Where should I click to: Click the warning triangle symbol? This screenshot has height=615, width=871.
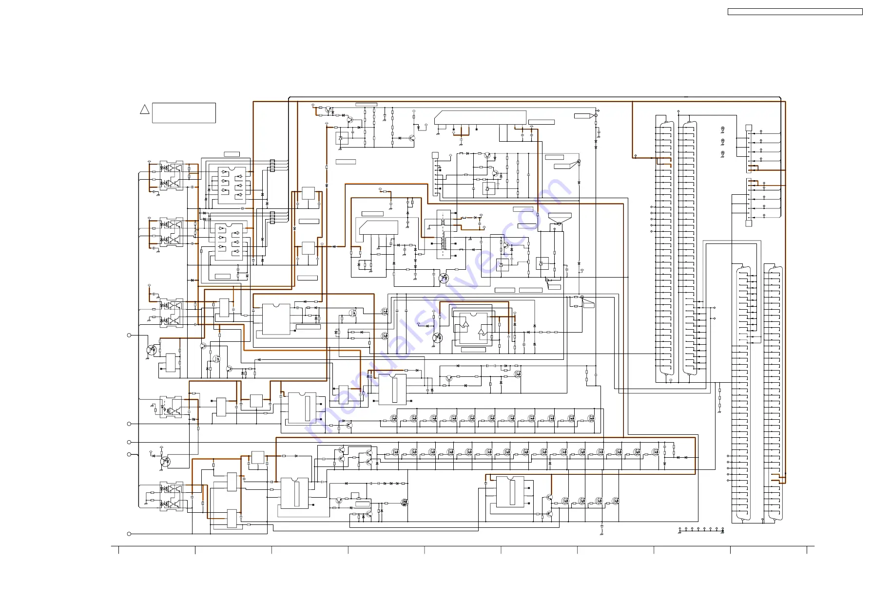click(144, 110)
